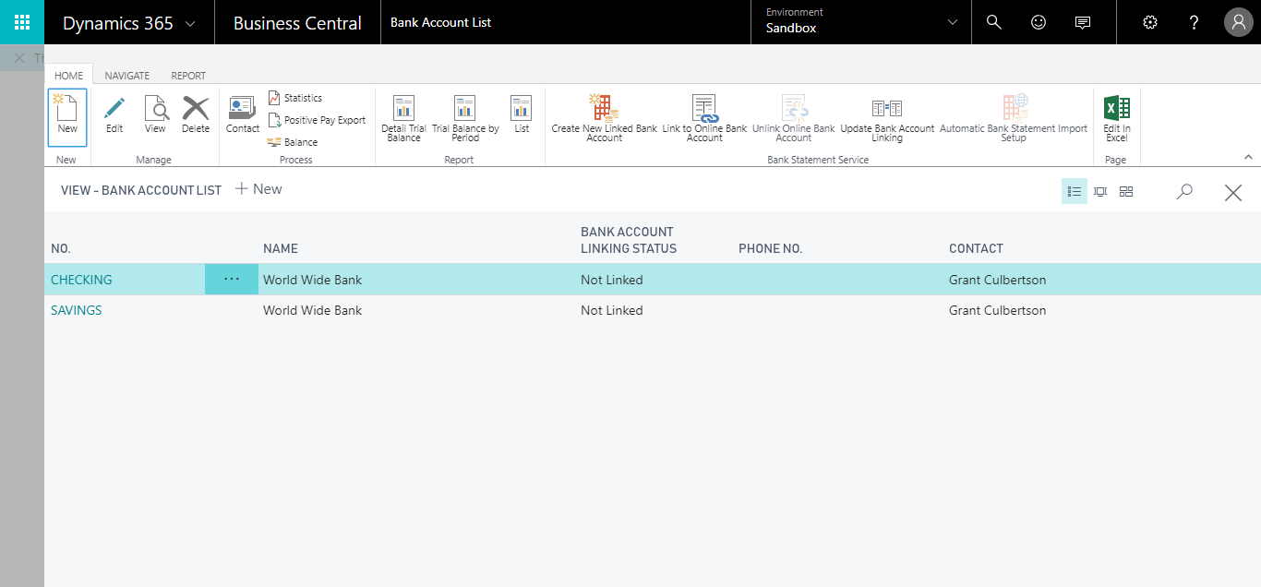The image size is (1261, 587).
Task: Keep the list layout view active
Action: tap(1074, 191)
